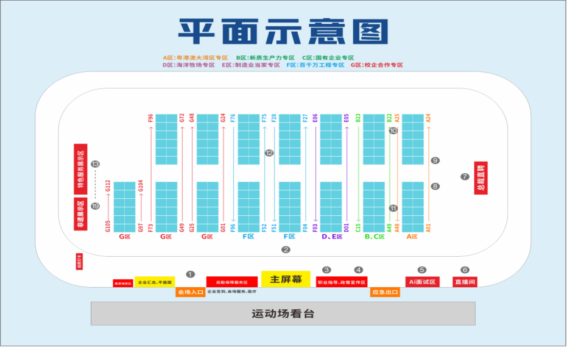The image size is (567, 347).
Task: Click booth number label F28
Action: click(274, 118)
